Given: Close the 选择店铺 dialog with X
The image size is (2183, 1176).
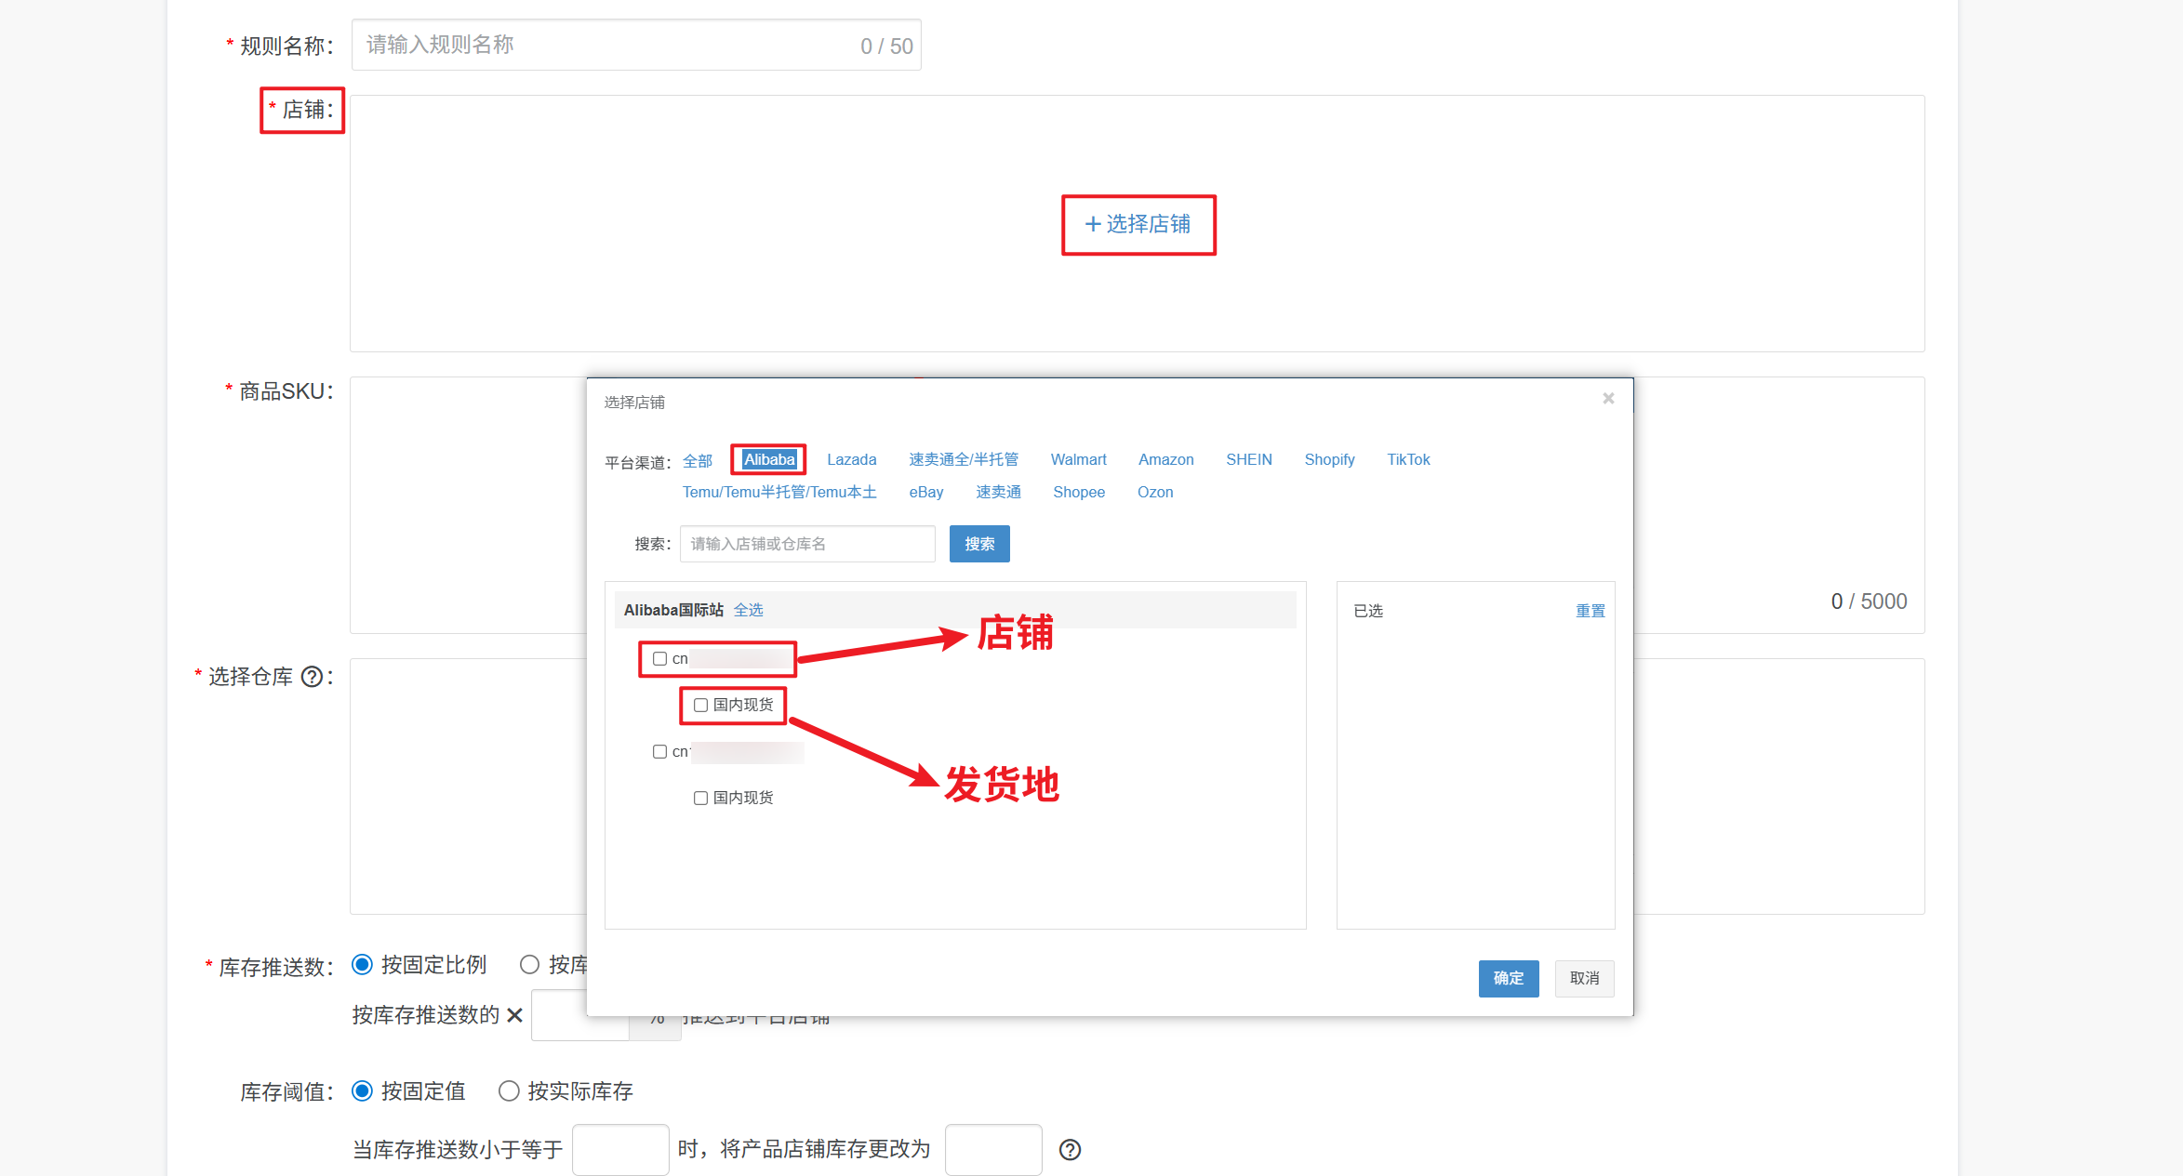Looking at the screenshot, I should pyautogui.click(x=1607, y=399).
